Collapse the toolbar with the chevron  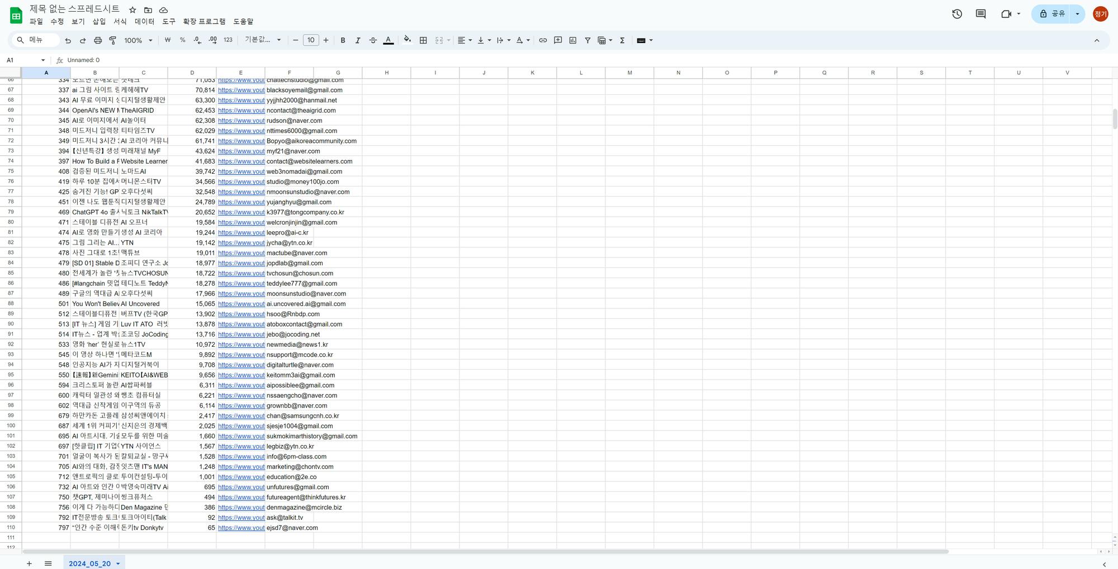1097,40
